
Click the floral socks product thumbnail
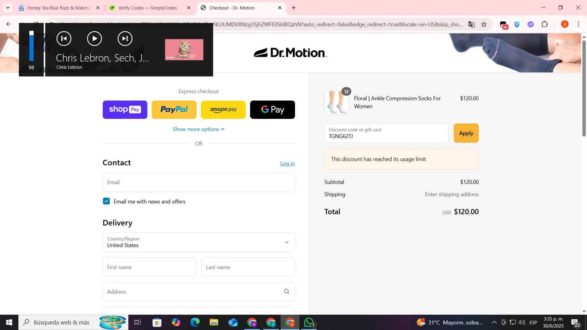337,102
